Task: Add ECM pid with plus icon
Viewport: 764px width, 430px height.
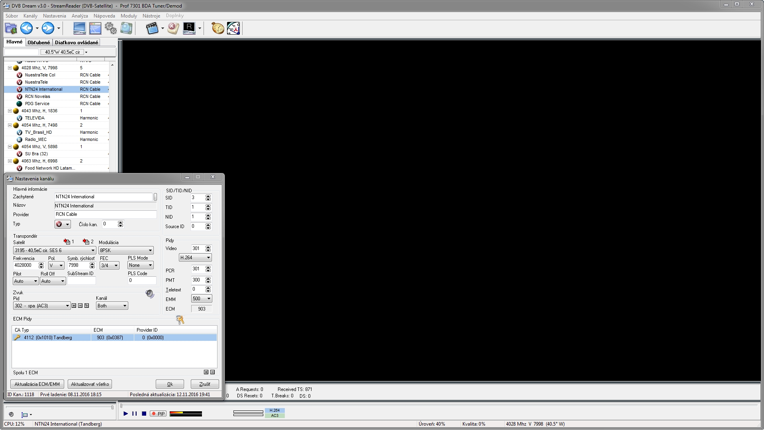Action: pyautogui.click(x=206, y=372)
